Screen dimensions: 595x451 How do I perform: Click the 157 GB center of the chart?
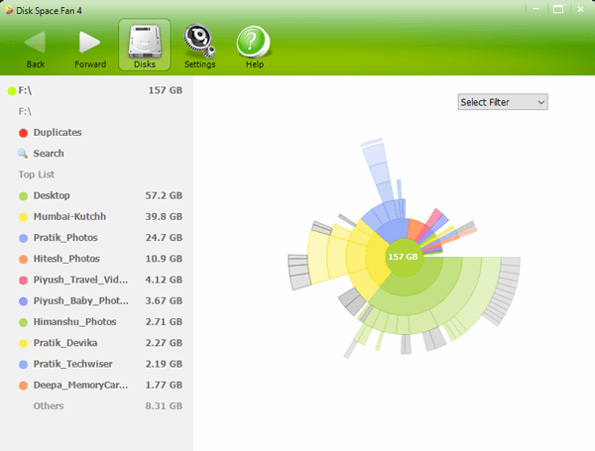coord(403,257)
